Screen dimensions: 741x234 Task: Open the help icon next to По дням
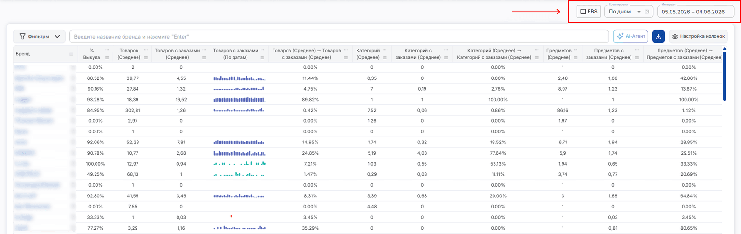pos(646,12)
